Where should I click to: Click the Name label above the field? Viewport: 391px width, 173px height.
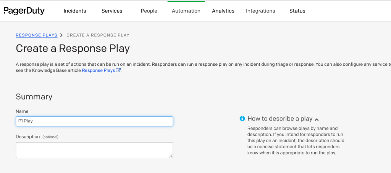[22, 111]
